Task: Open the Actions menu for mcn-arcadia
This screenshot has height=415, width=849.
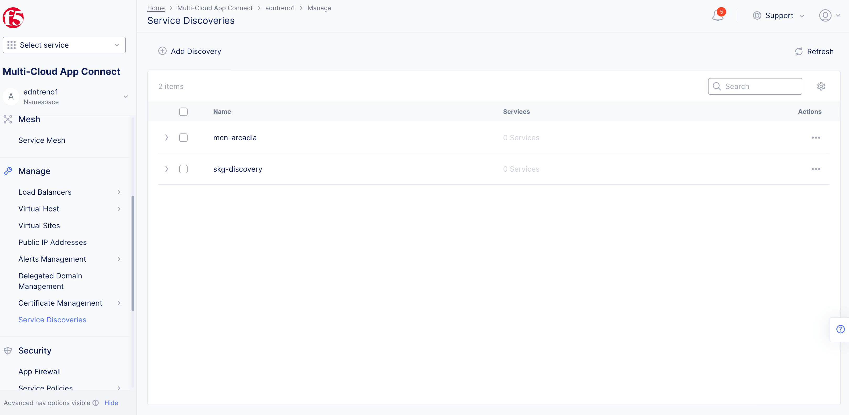Action: 816,138
